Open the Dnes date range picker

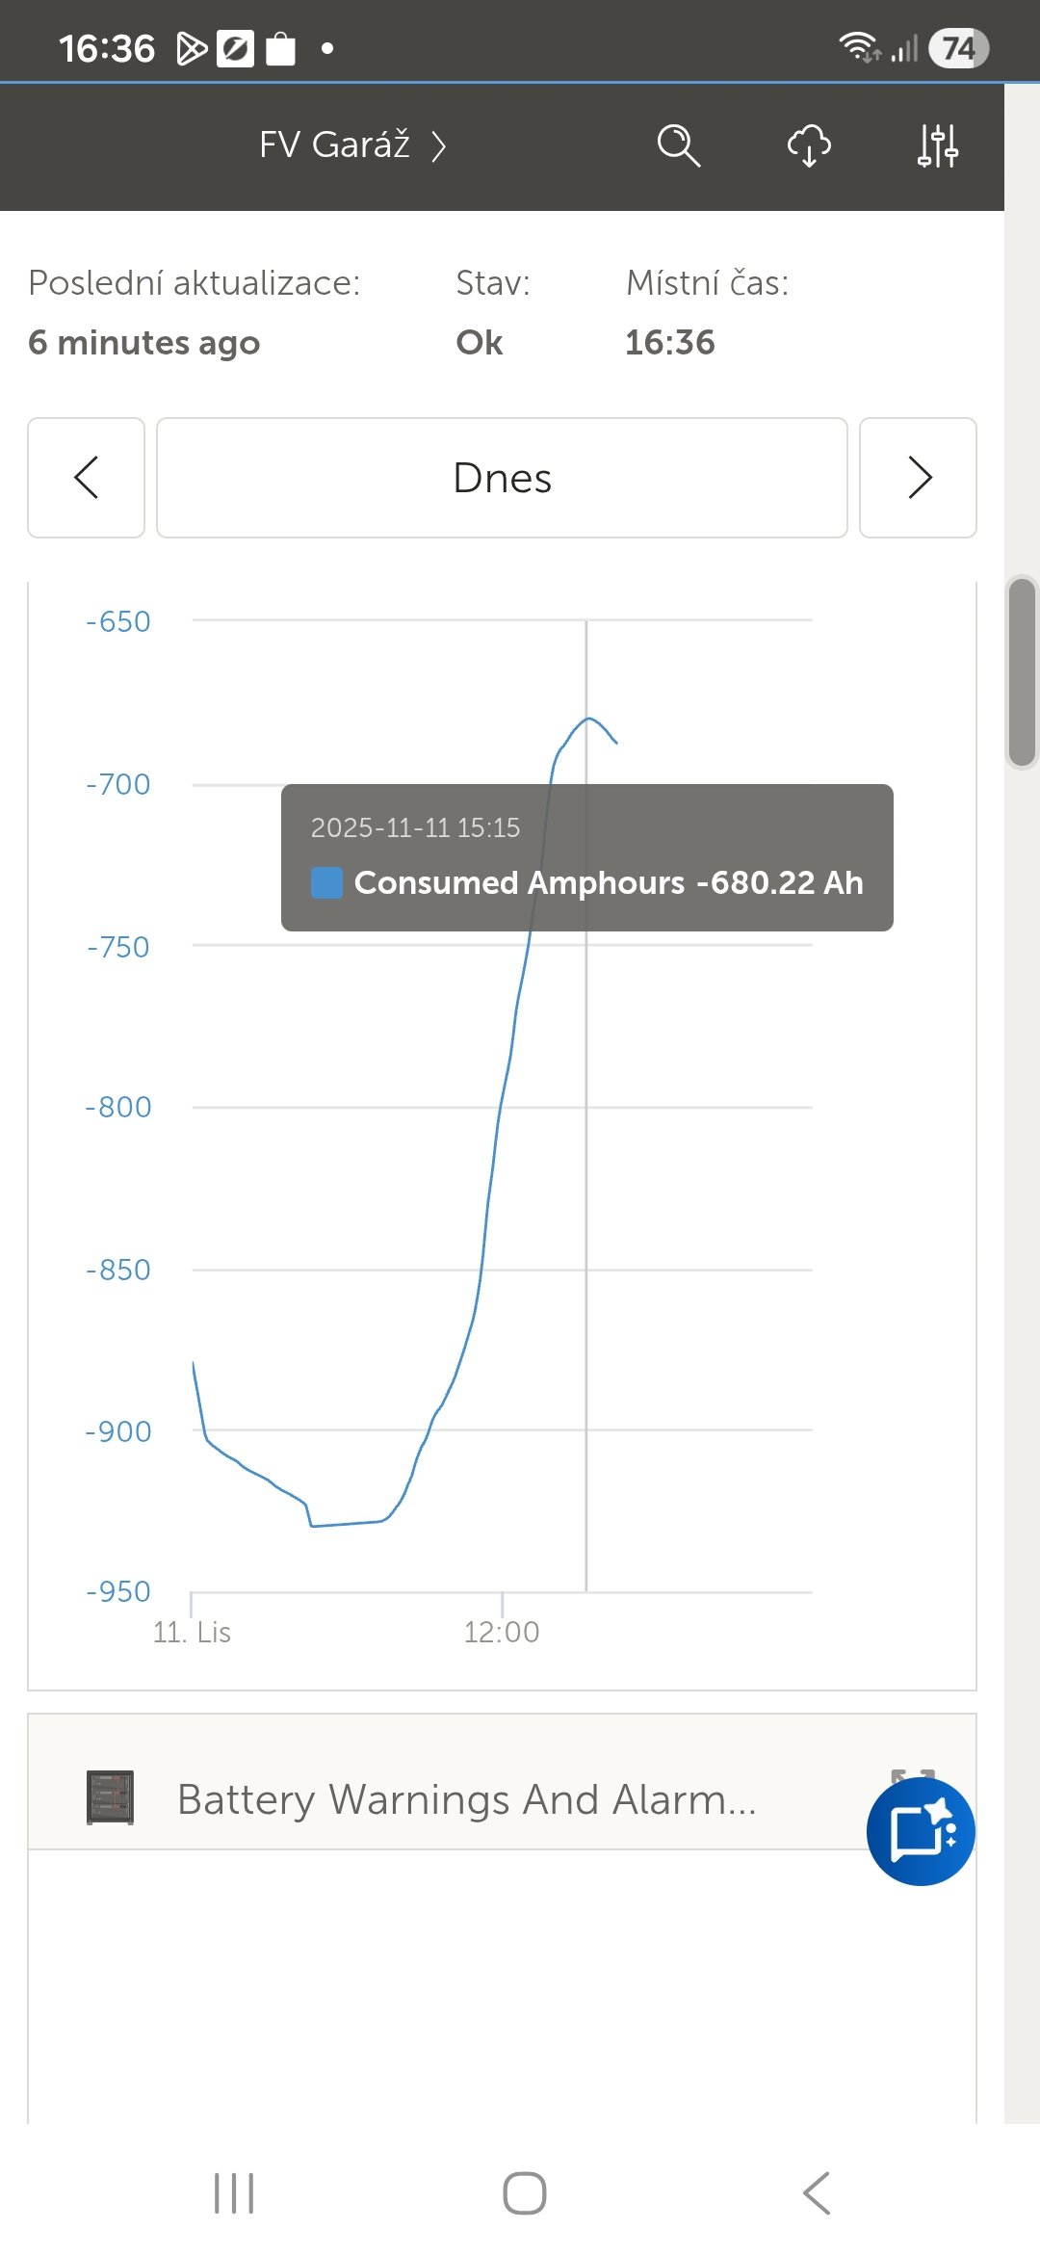tap(502, 478)
